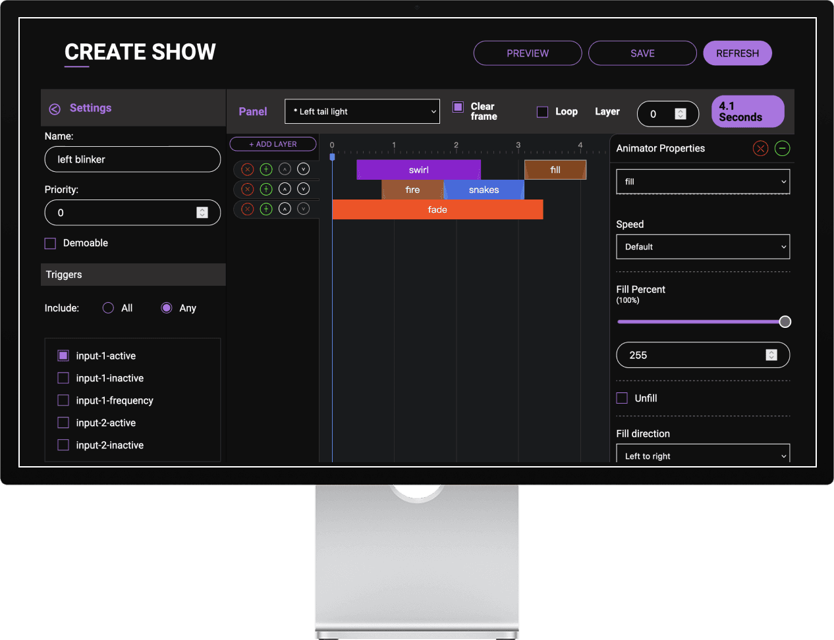
Task: Change the Fill direction dropdown
Action: tap(702, 455)
